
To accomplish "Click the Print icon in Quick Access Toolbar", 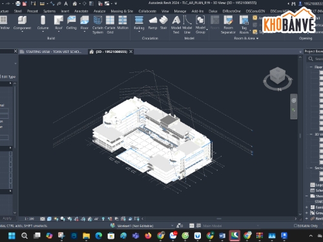I will pos(18,3).
